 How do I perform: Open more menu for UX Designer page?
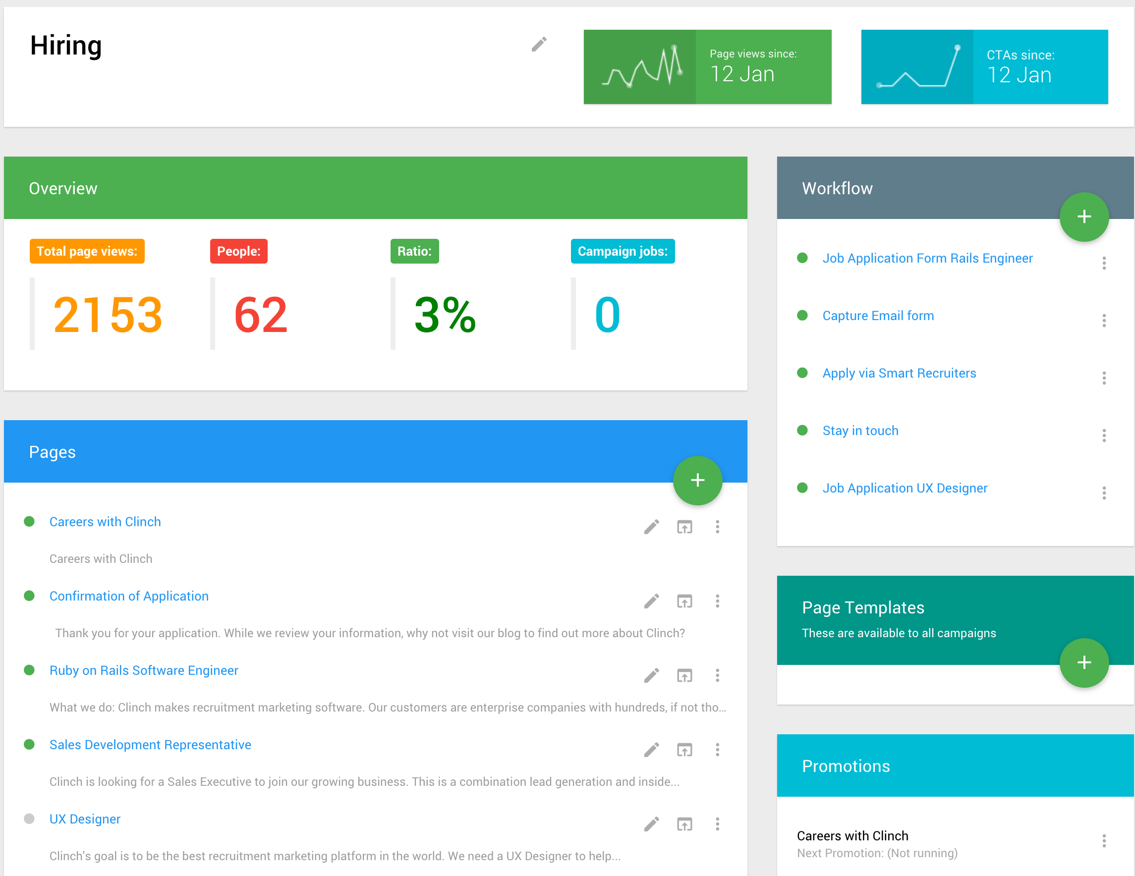pos(717,824)
